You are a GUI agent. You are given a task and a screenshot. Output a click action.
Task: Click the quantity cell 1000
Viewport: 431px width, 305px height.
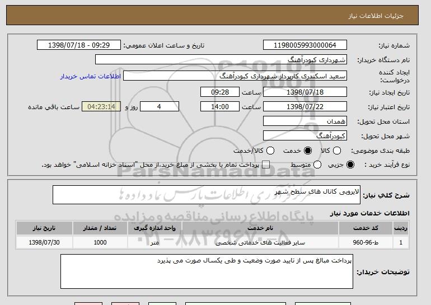click(x=100, y=242)
